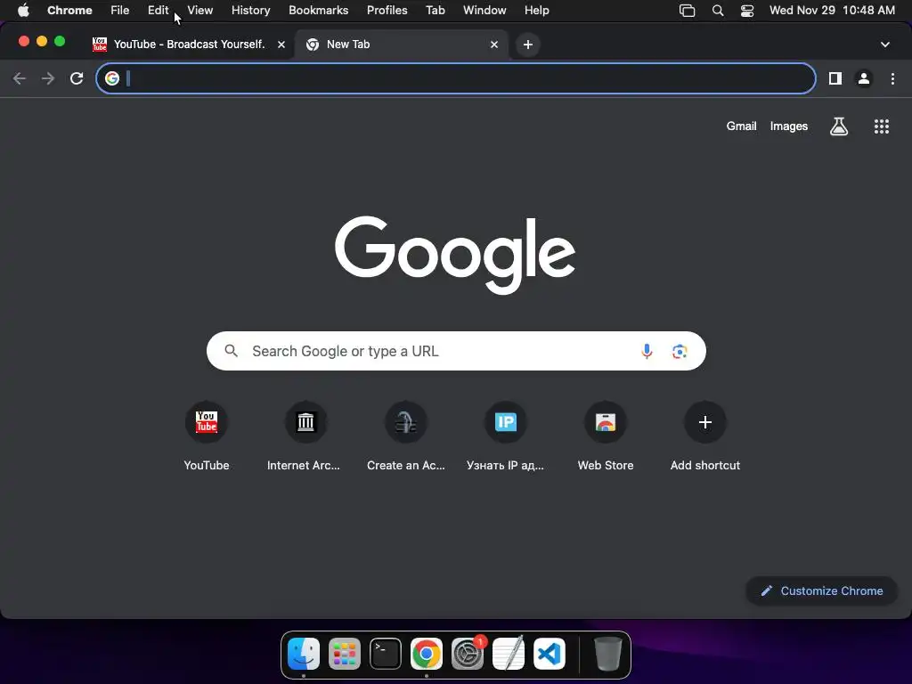Open the profile avatar menu

point(864,78)
